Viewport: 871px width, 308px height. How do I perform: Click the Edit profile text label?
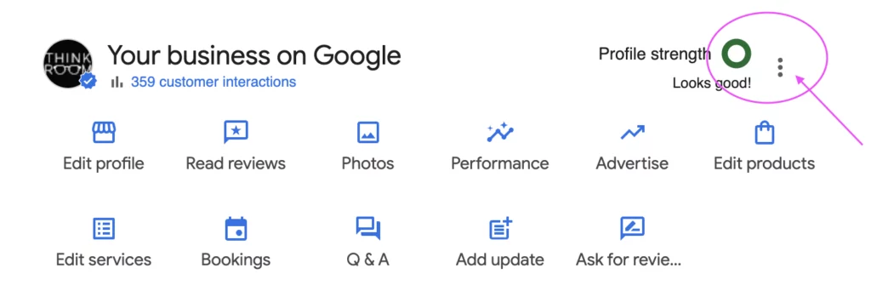[103, 164]
